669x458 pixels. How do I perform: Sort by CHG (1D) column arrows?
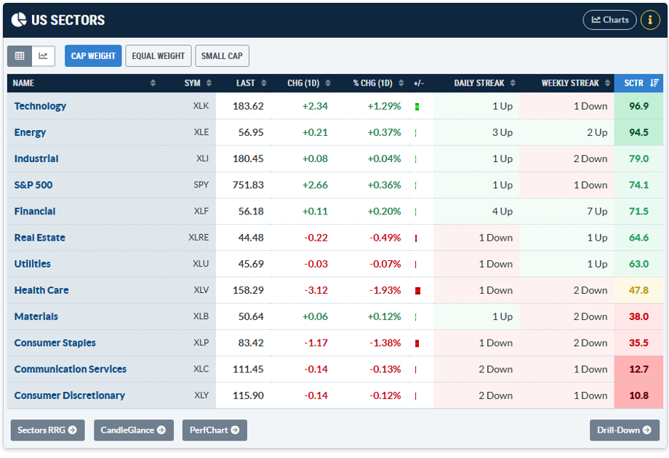click(328, 83)
